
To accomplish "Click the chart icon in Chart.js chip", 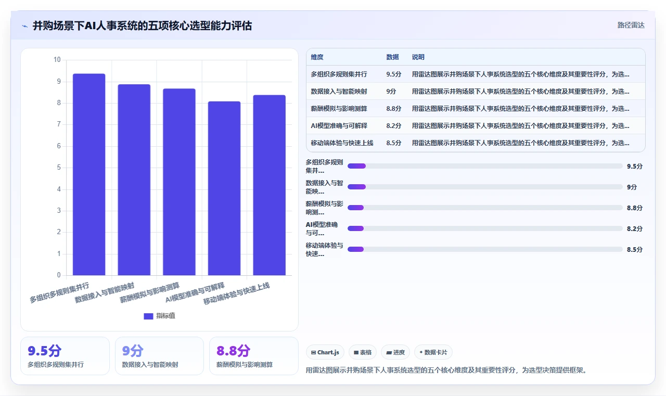I will 313,353.
